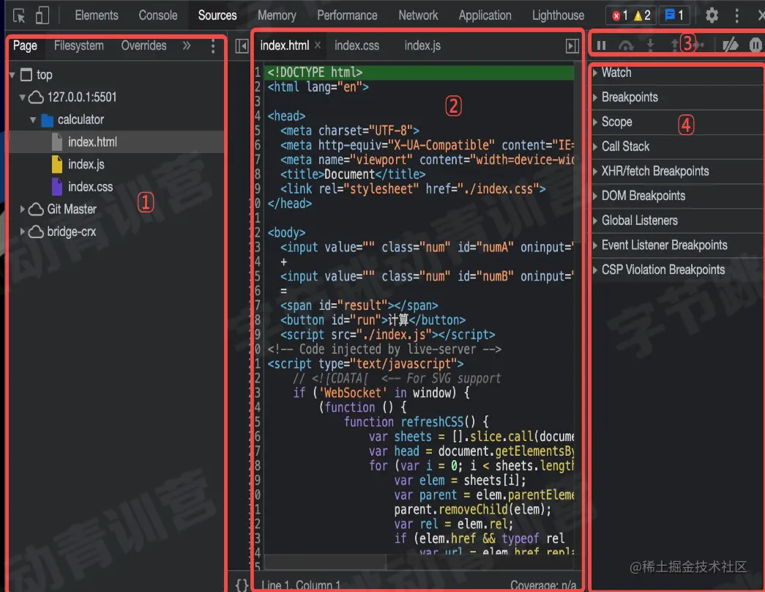This screenshot has width=765, height=592.
Task: Switch to the index.js editor tab
Action: tap(422, 46)
